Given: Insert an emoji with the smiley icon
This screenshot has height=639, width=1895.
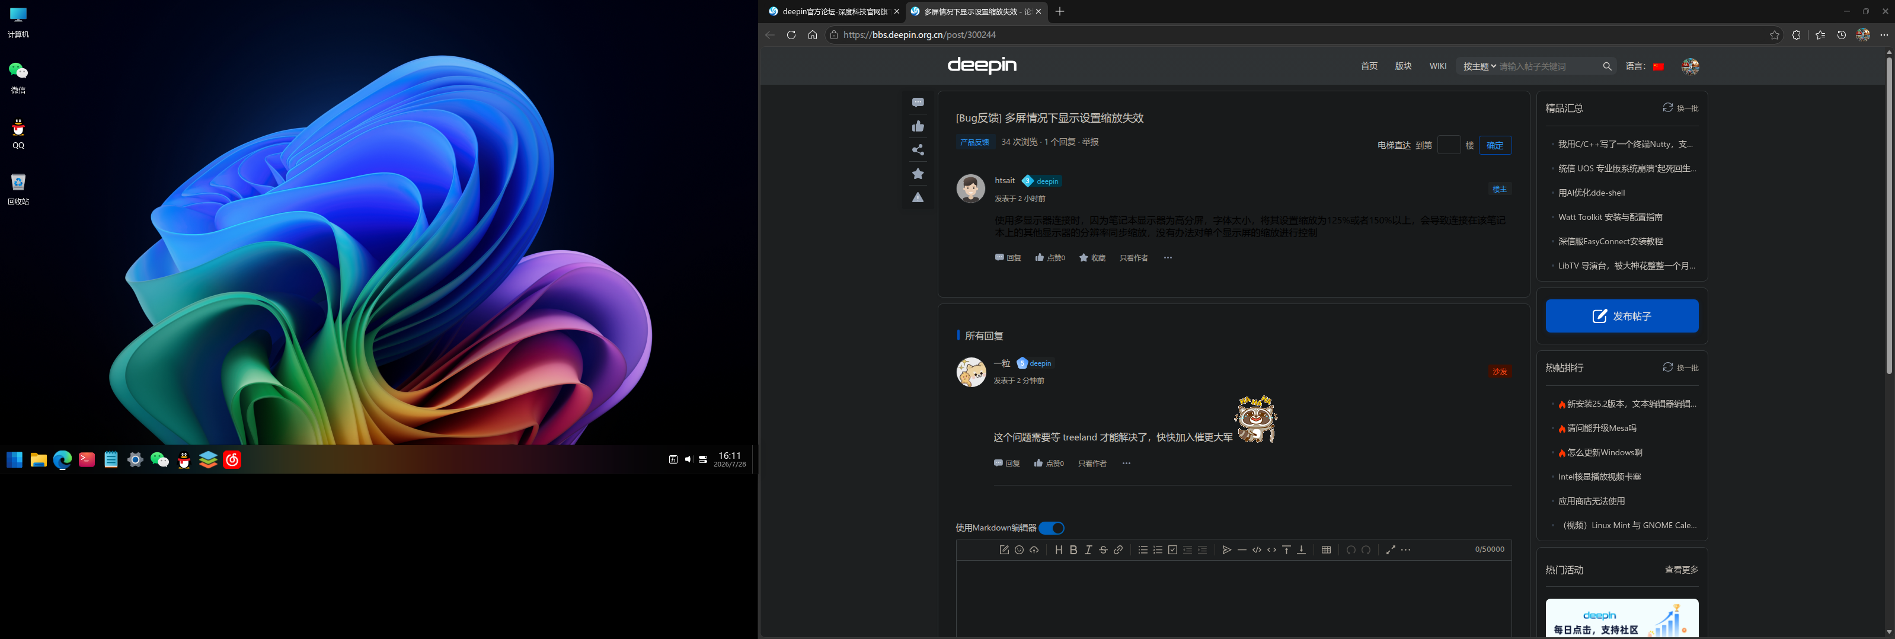Looking at the screenshot, I should (x=1019, y=550).
